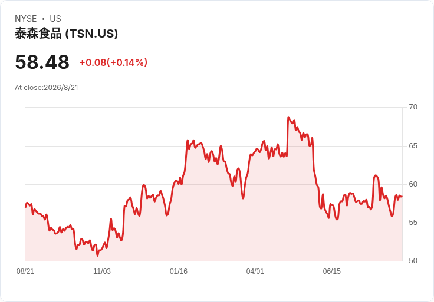Click the chart's lowest point near 11/03
The width and height of the screenshot is (434, 302).
(x=97, y=255)
